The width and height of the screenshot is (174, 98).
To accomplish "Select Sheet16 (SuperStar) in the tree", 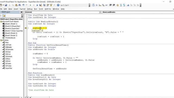I will (x=12, y=29).
